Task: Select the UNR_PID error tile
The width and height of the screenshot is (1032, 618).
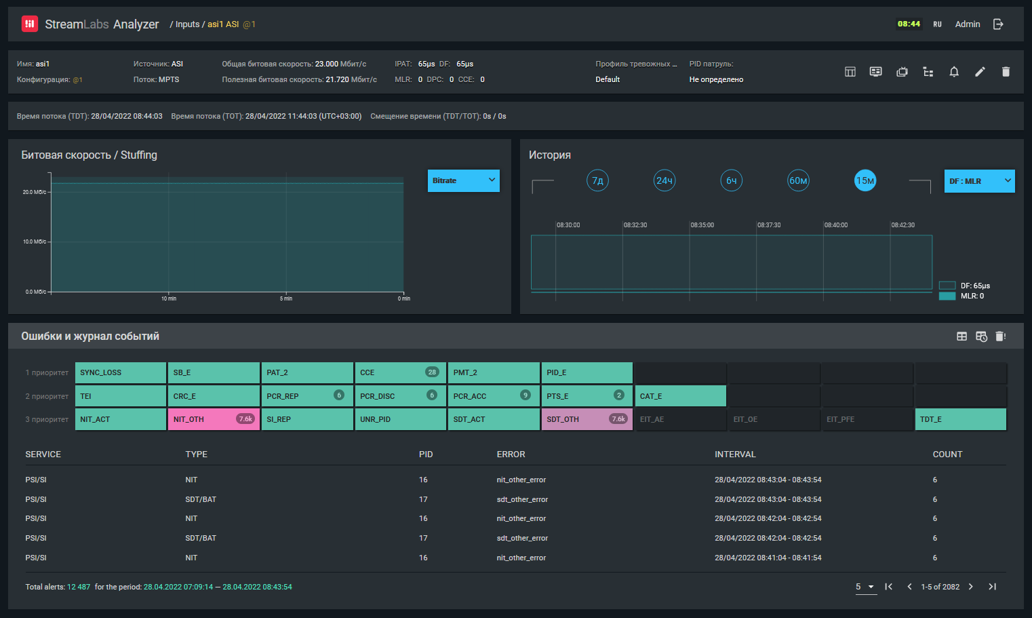Action: coord(401,419)
